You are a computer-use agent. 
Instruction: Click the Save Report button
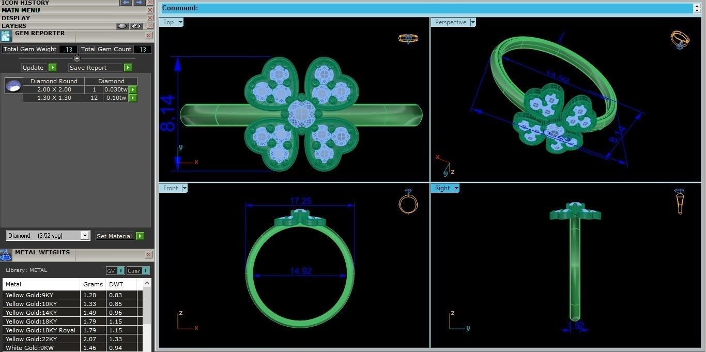pyautogui.click(x=96, y=68)
